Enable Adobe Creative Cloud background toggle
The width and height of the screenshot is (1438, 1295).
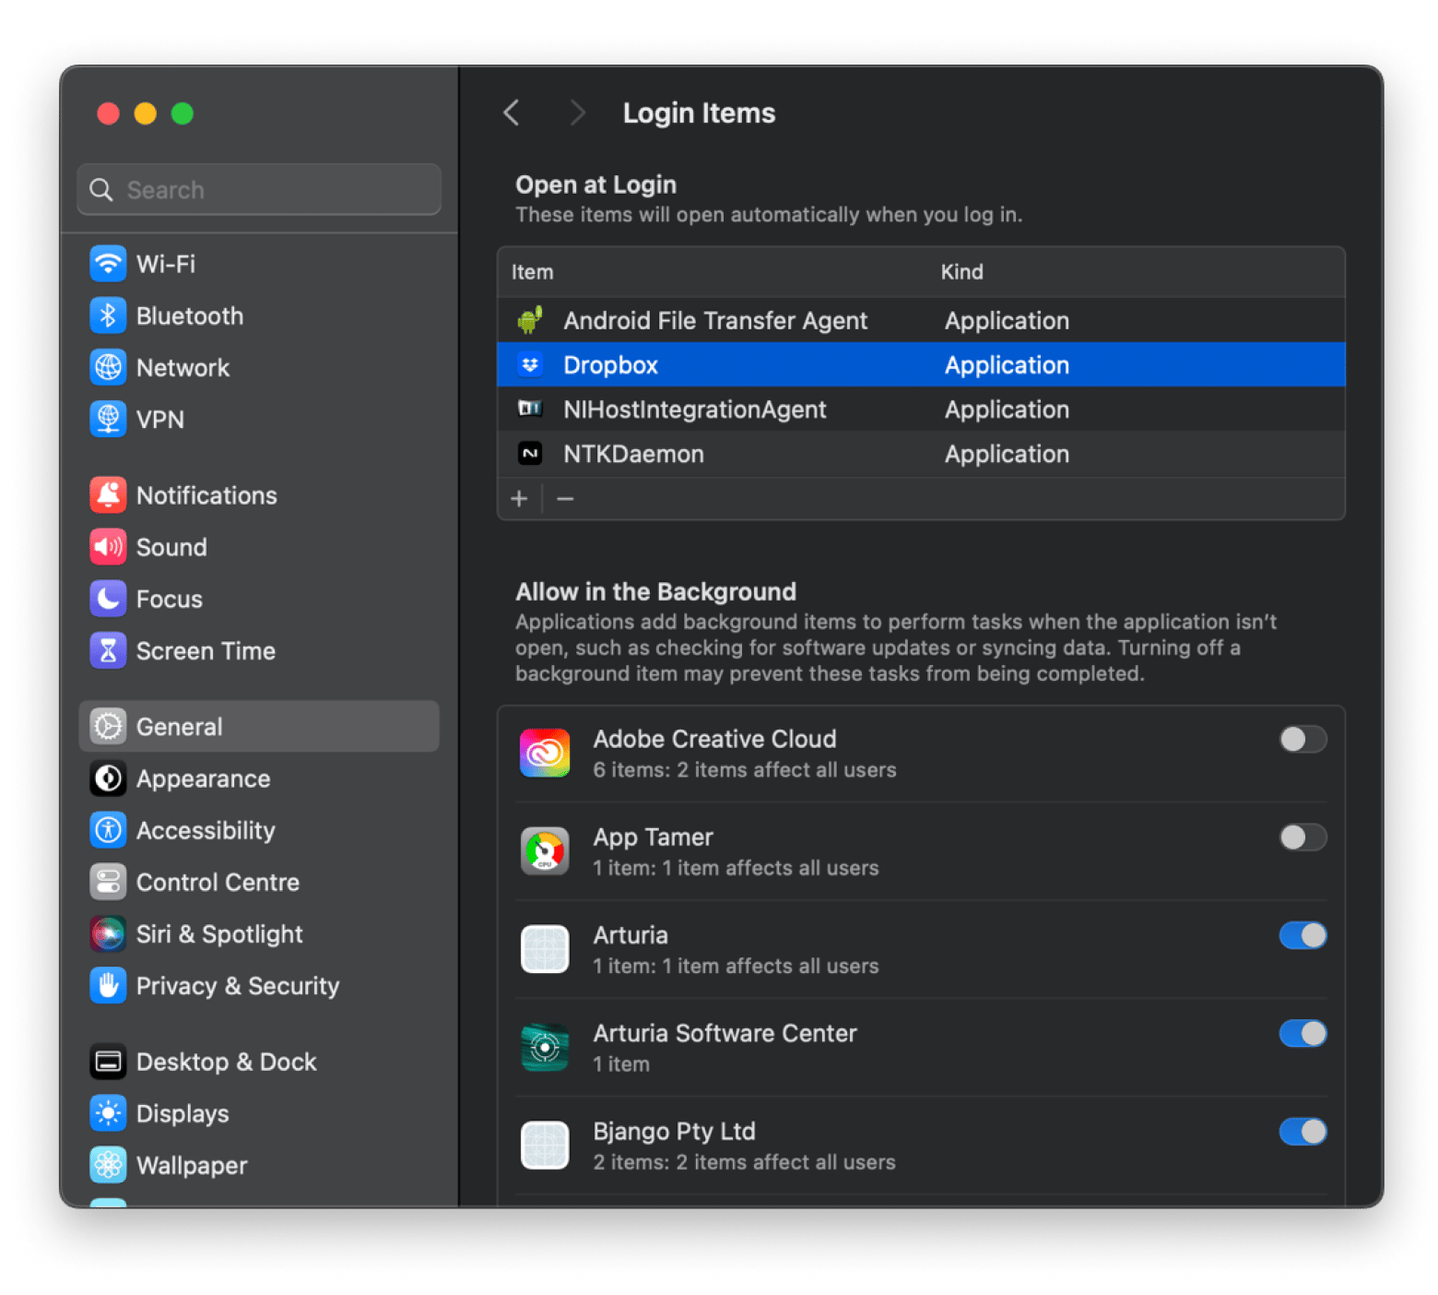pos(1302,740)
